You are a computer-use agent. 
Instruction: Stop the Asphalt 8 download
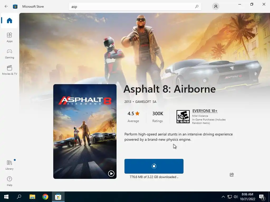click(x=154, y=166)
